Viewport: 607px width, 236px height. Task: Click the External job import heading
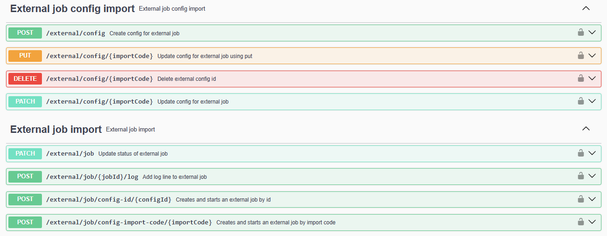pos(56,129)
